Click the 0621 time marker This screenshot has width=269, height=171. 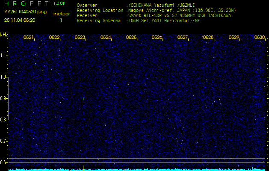pyautogui.click(x=29, y=38)
